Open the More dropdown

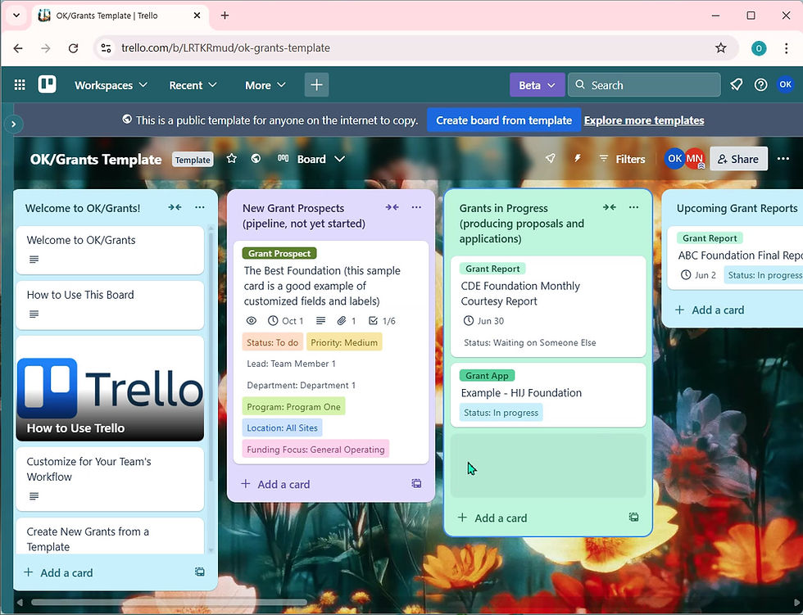click(265, 85)
